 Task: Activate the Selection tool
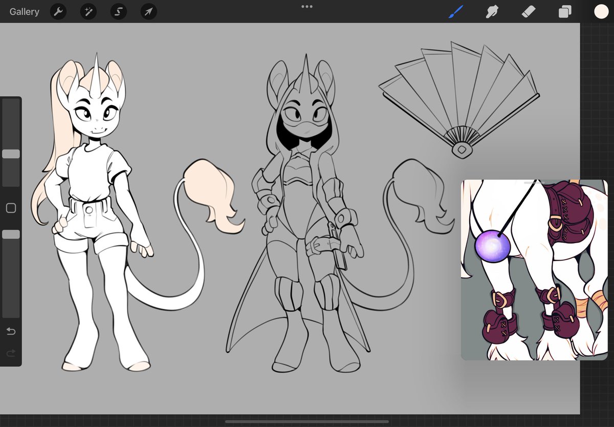[x=119, y=11]
